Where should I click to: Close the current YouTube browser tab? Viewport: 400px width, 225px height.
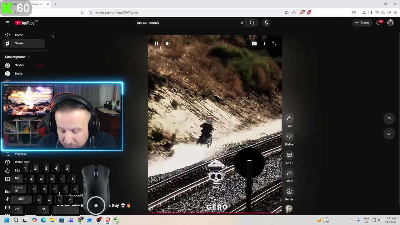(x=47, y=4)
